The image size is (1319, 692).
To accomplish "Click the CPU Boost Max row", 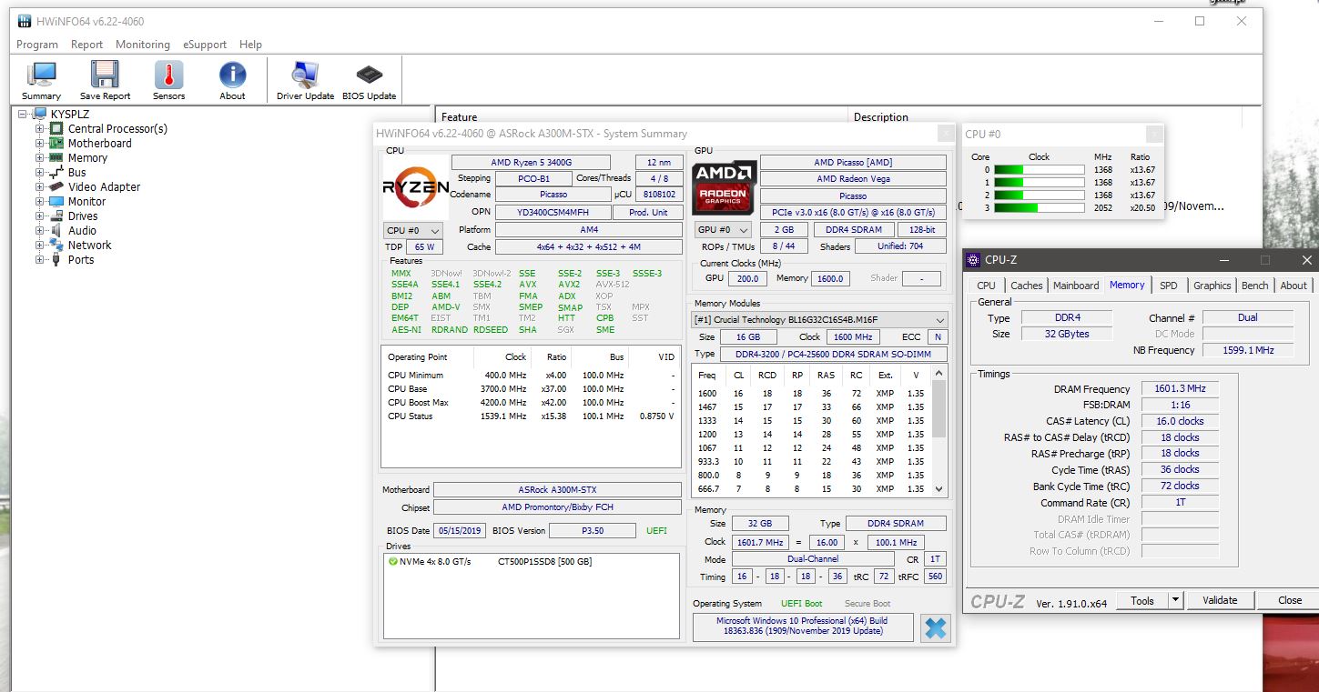I will 530,403.
